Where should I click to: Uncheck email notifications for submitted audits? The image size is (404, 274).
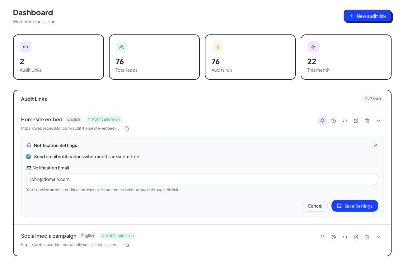point(29,156)
